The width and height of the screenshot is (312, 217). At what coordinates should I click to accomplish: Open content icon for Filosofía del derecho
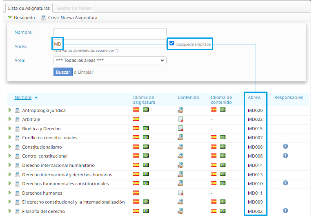pos(181,211)
